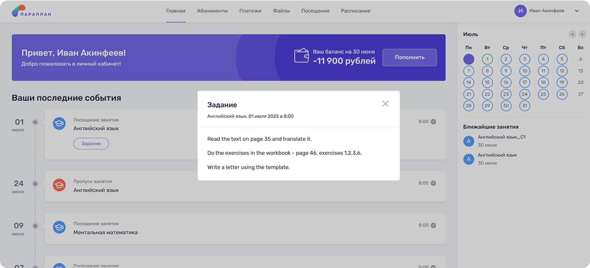Click checkmark status icon on 24 июня event
The height and width of the screenshot is (268, 590).
(433, 183)
